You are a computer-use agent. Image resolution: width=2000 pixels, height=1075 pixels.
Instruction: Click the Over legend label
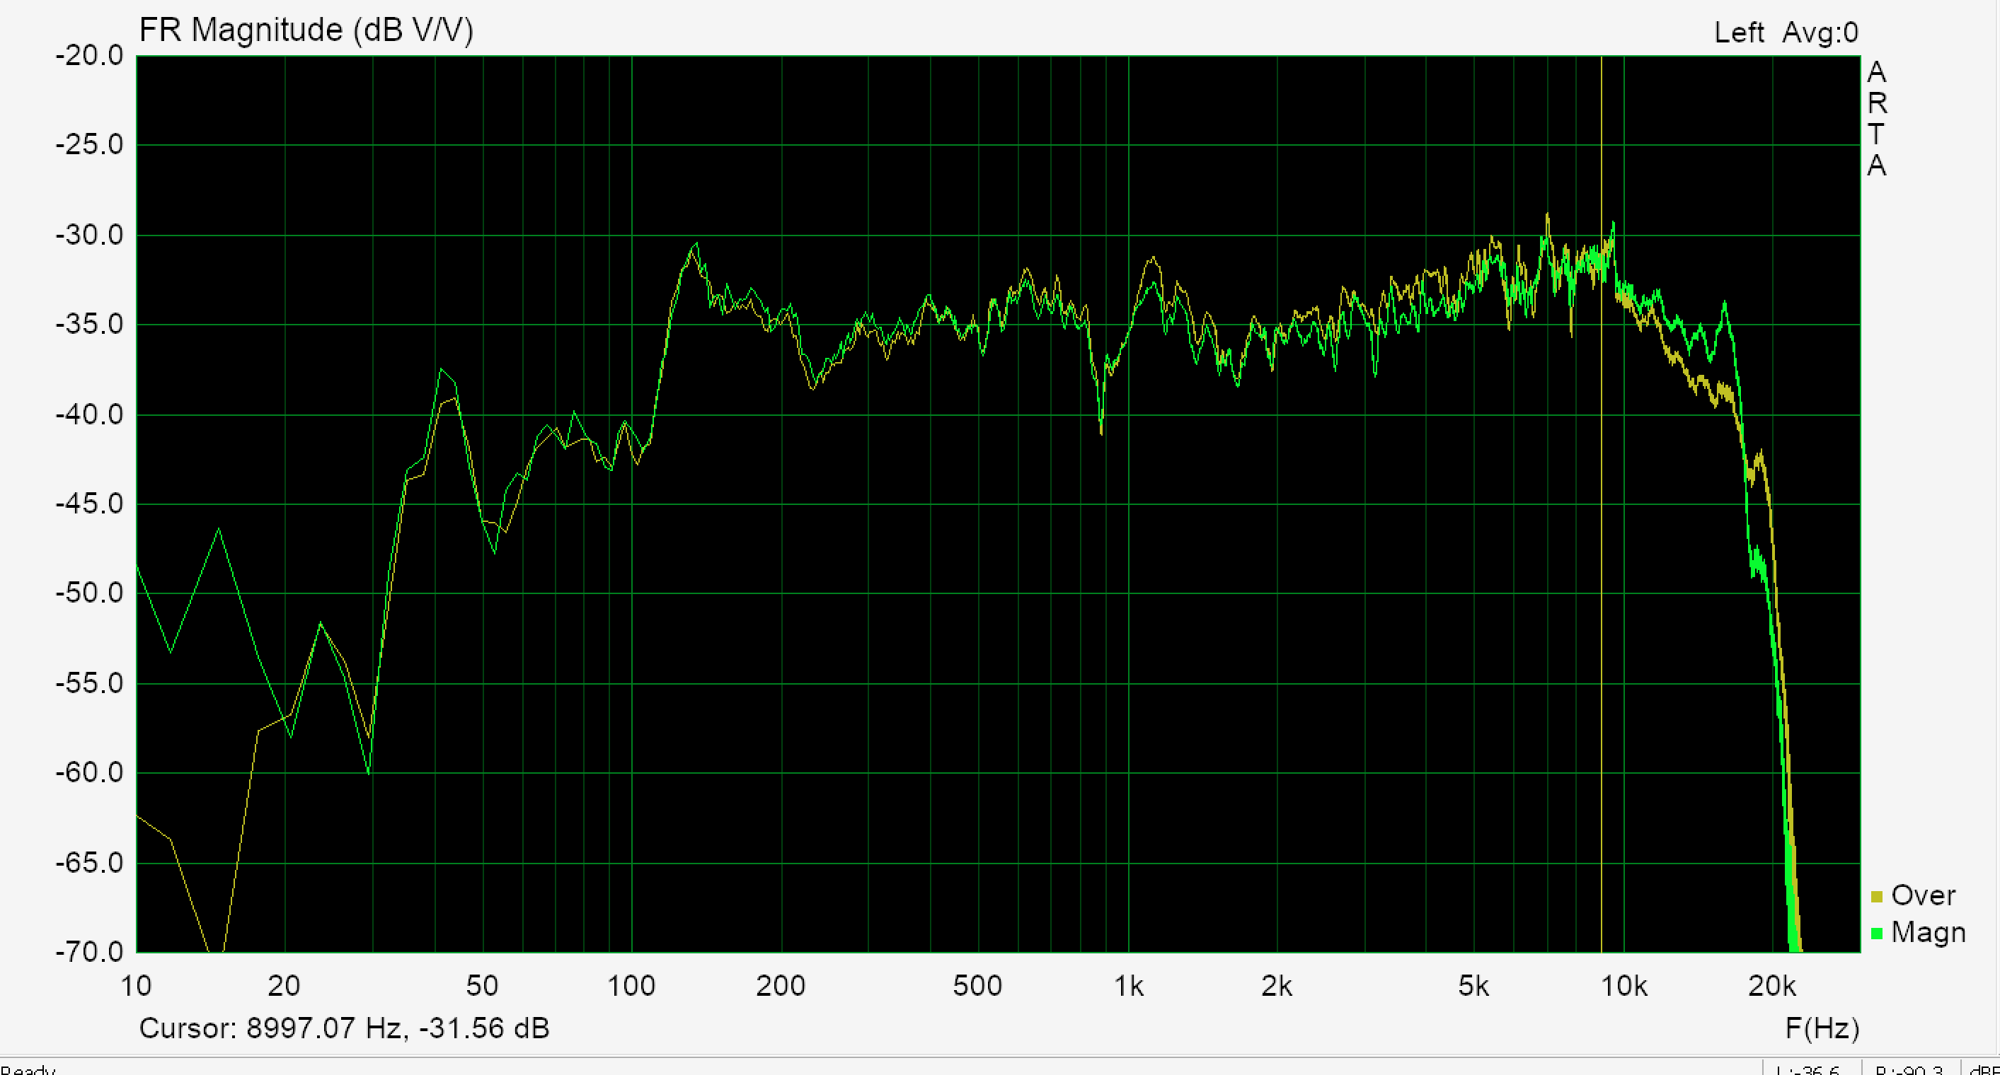[x=1922, y=896]
